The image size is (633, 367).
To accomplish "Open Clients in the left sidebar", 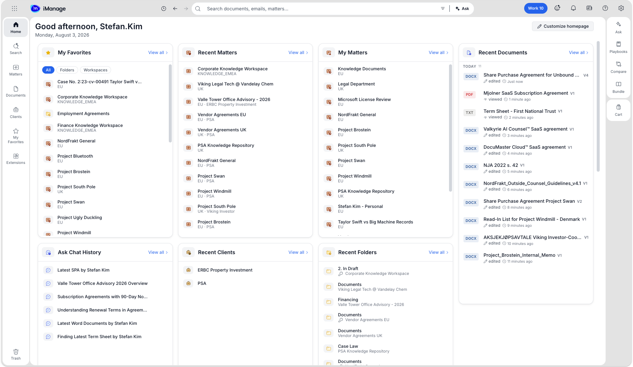I will pos(16,113).
